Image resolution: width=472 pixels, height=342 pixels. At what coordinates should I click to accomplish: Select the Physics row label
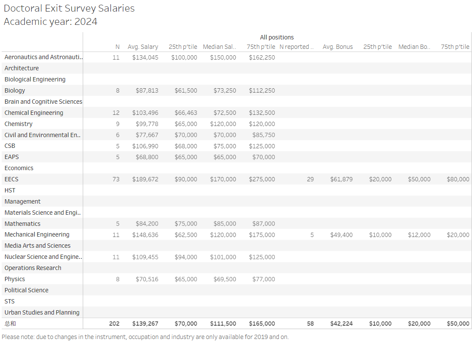pyautogui.click(x=15, y=279)
